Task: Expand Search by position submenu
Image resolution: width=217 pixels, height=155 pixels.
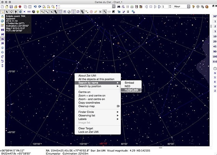Action: pos(98,86)
